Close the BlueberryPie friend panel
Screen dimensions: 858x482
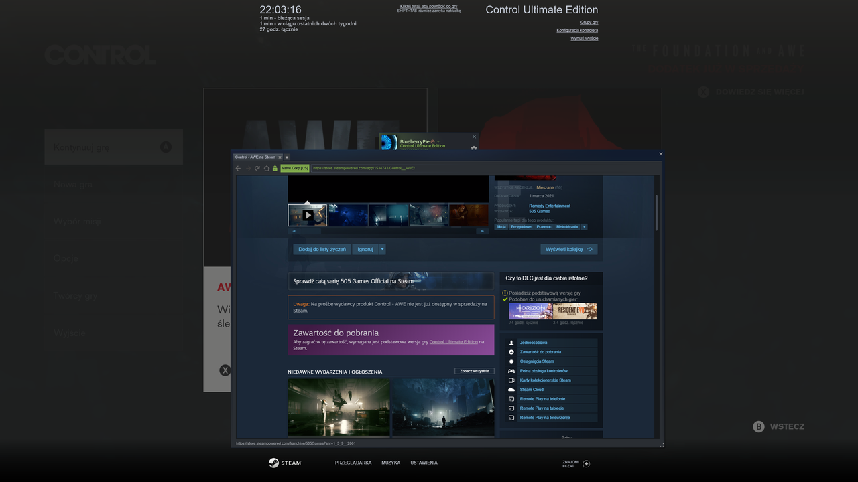coord(474,137)
